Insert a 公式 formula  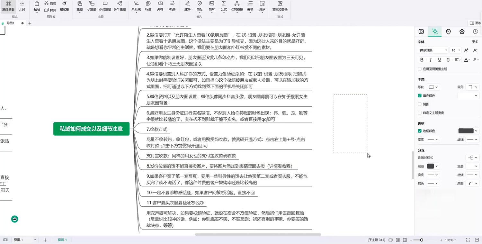223,7
